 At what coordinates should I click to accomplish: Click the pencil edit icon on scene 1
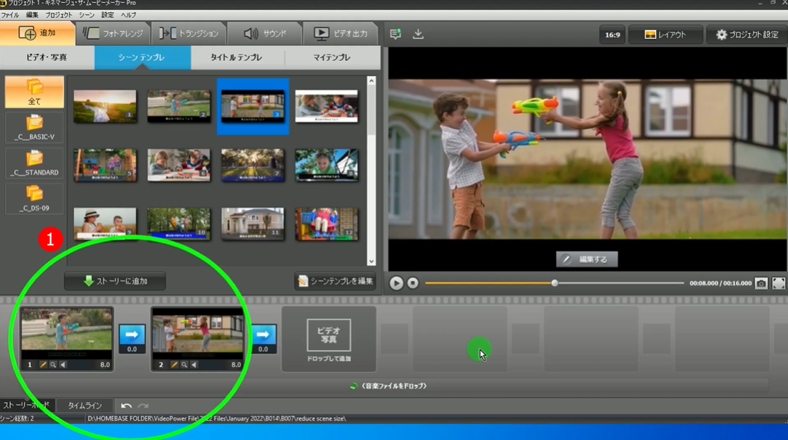[43, 365]
